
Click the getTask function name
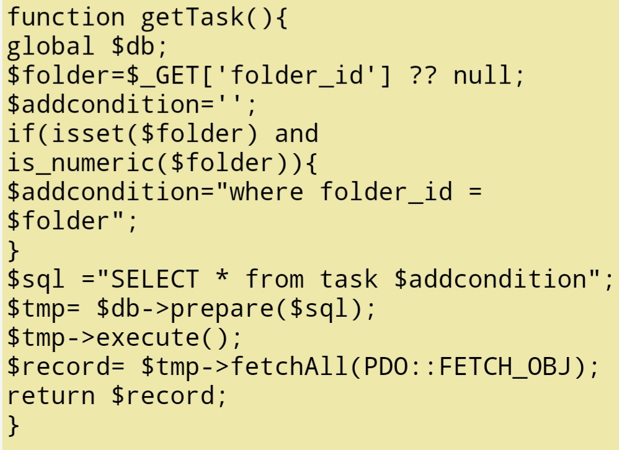(x=193, y=18)
